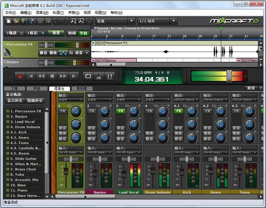Viewport: 266px width, 208px height.
Task: Toggle FX button on mixer channel 2 Banjos
Action: tap(92, 111)
